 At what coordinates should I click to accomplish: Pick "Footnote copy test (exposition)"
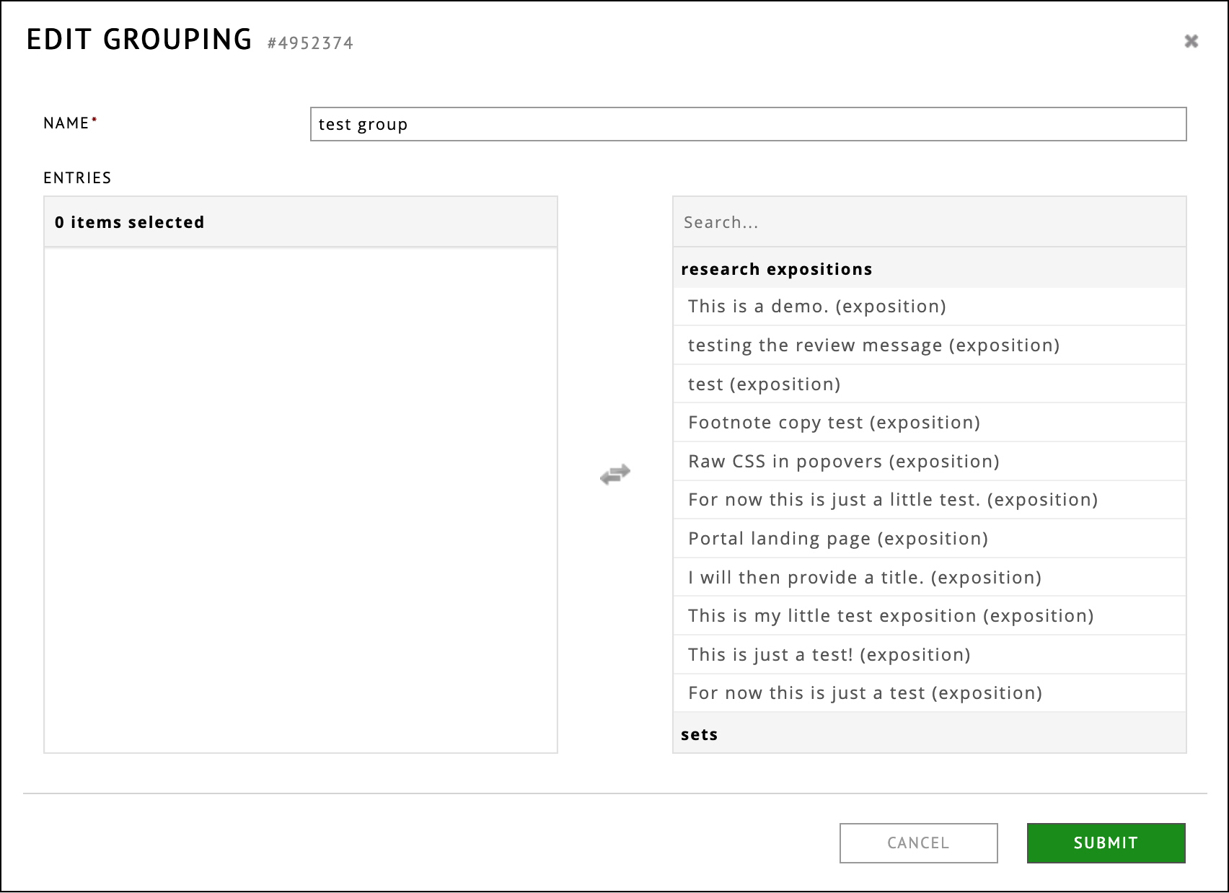click(929, 422)
